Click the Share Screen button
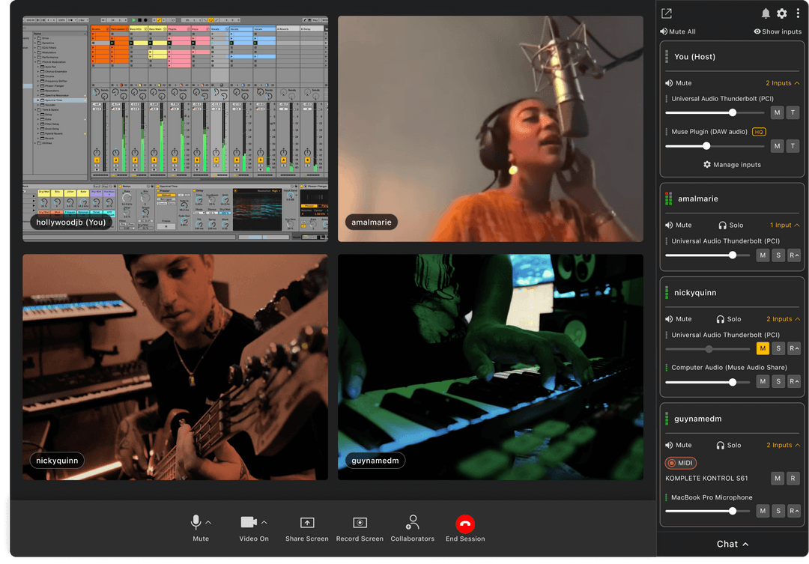Viewport: 809px width, 564px height. pos(306,522)
